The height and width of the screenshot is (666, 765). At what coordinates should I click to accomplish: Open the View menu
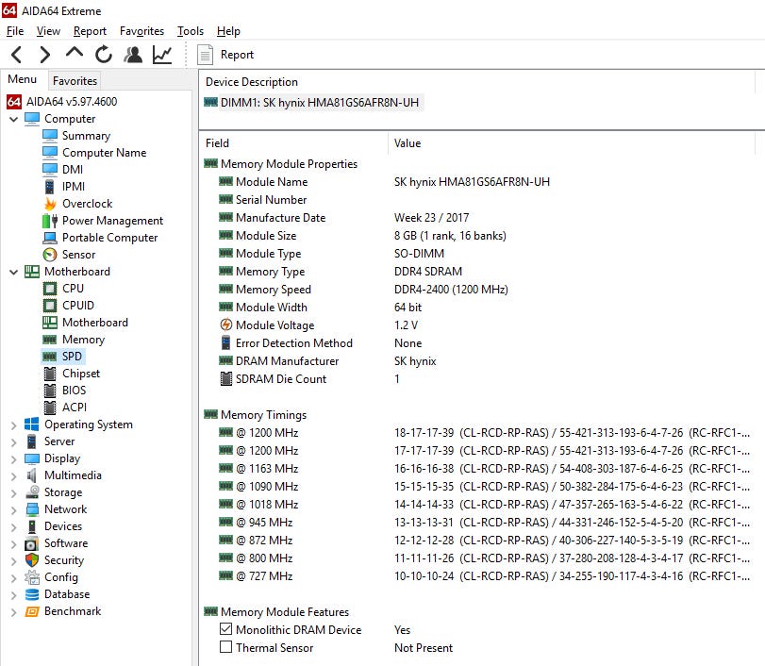coord(48,31)
